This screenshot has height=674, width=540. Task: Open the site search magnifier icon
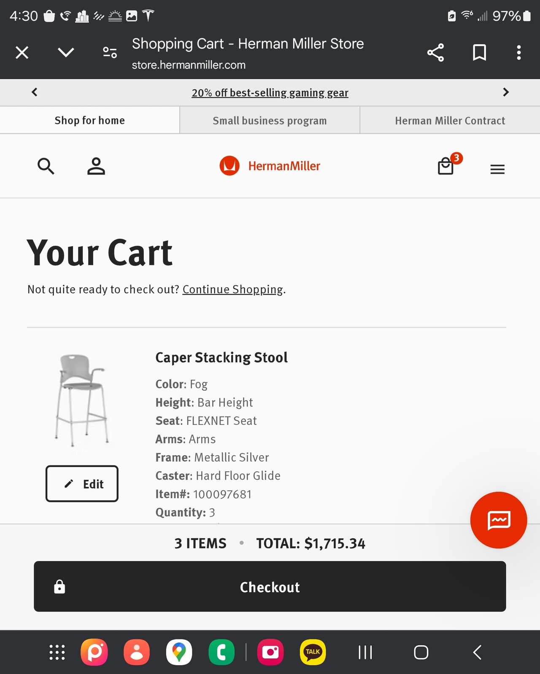46,166
